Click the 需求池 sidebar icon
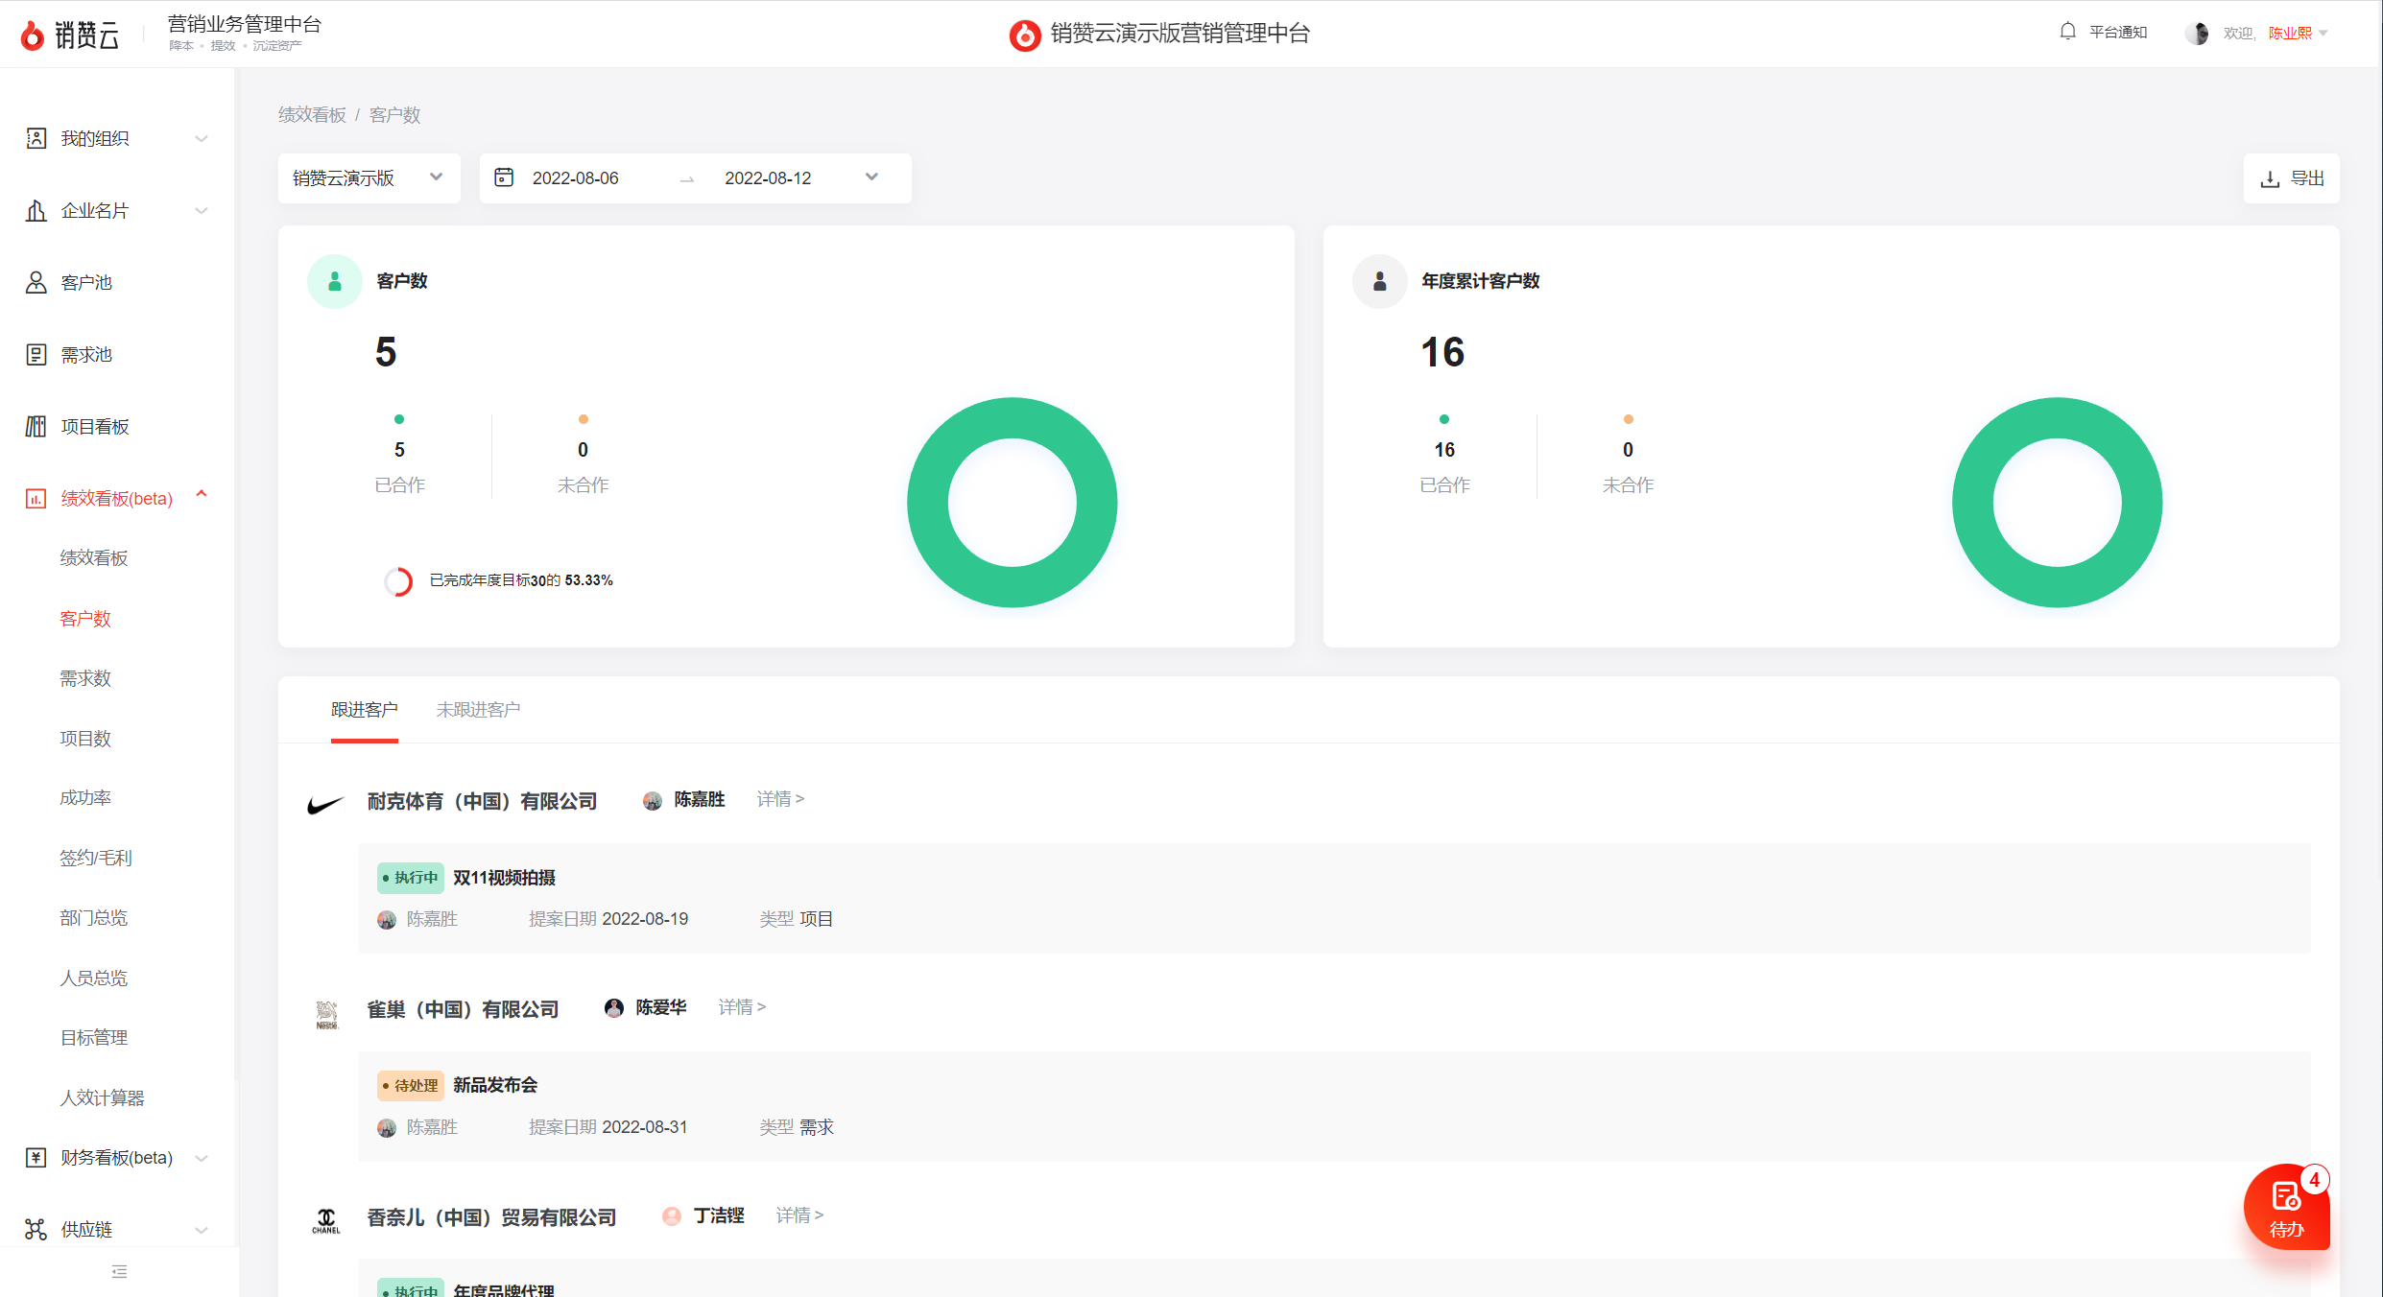Screen dimensions: 2383x1297 tap(36, 354)
